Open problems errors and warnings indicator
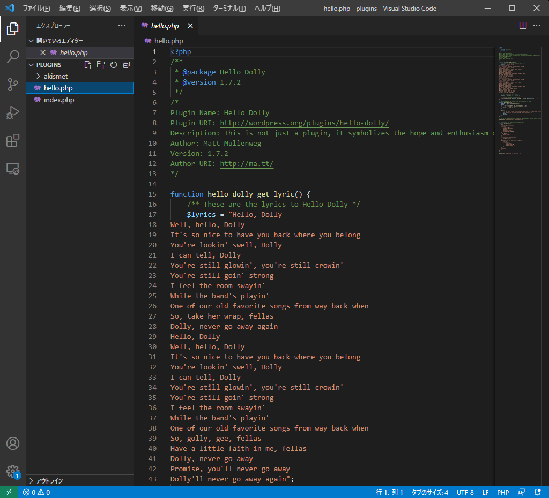 point(36,492)
